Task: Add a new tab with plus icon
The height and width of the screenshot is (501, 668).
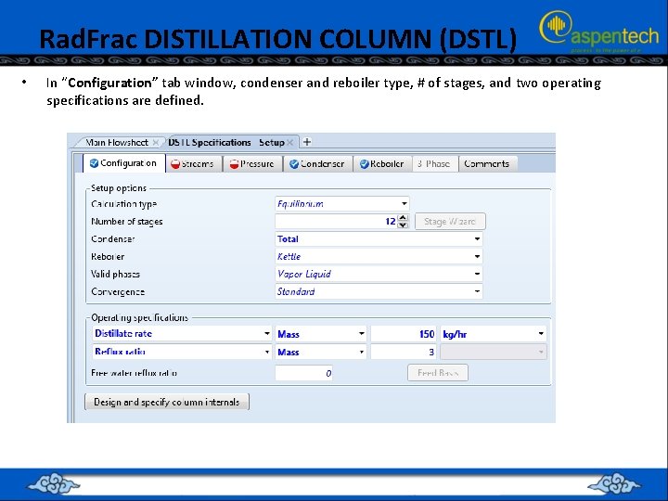Action: coord(307,142)
